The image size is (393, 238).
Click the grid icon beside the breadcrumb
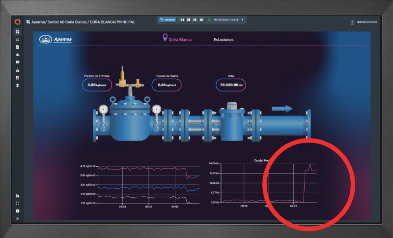point(28,22)
